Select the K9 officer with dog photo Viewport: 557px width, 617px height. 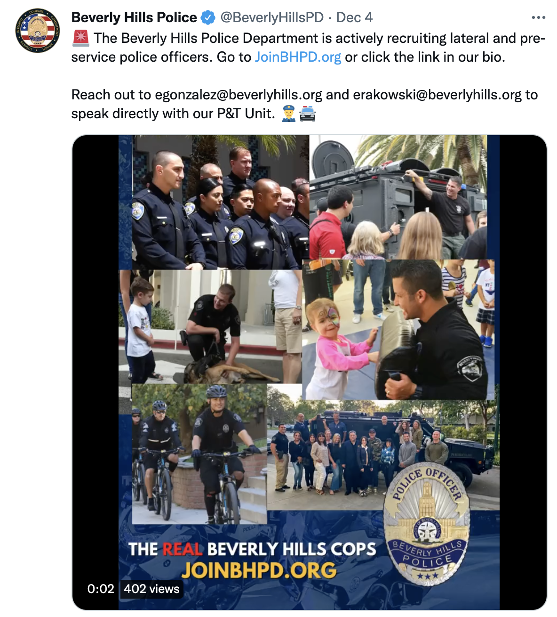(210, 326)
